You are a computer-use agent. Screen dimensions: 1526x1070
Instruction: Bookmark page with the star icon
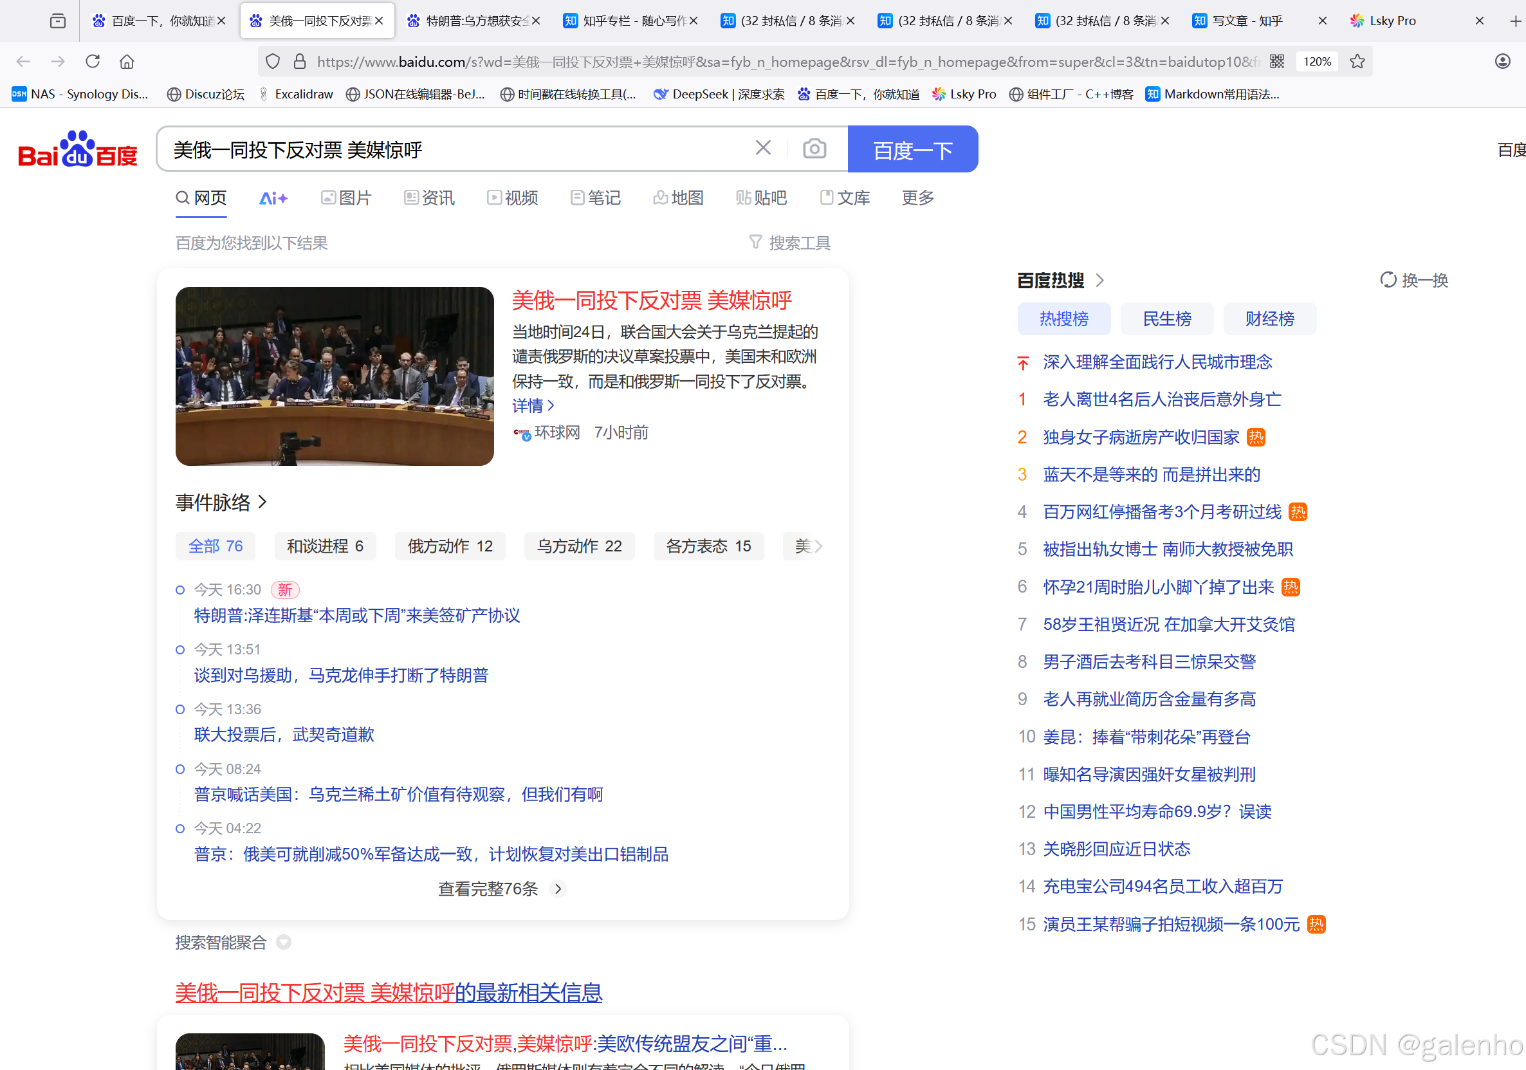pyautogui.click(x=1357, y=62)
